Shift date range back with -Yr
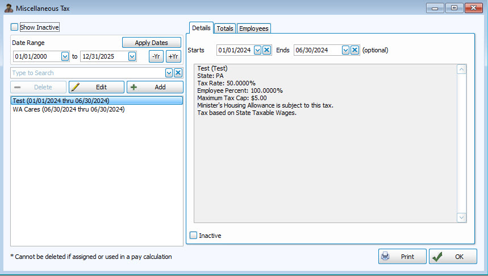Screen dimensions: 488x276 (156, 56)
